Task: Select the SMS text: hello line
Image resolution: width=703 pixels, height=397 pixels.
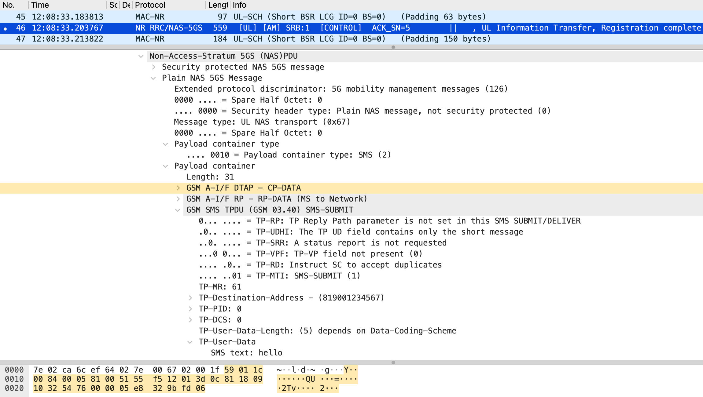Action: click(246, 353)
